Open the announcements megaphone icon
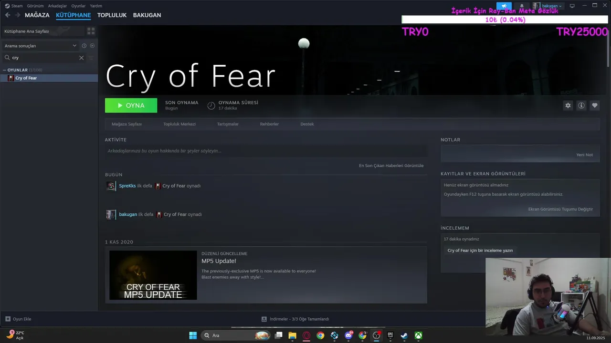Screen dimensions: 611x343 [504, 6]
